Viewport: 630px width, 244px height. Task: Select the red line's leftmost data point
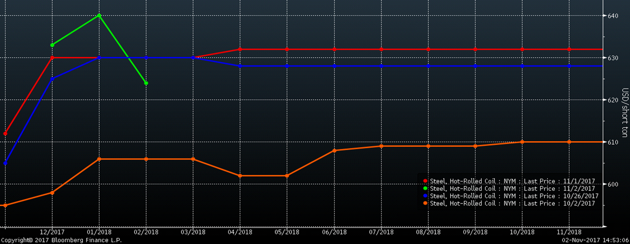[5, 133]
